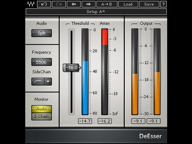Reset the Atten peak readout -16.2
The height and width of the screenshot is (144, 192).
coord(105,121)
